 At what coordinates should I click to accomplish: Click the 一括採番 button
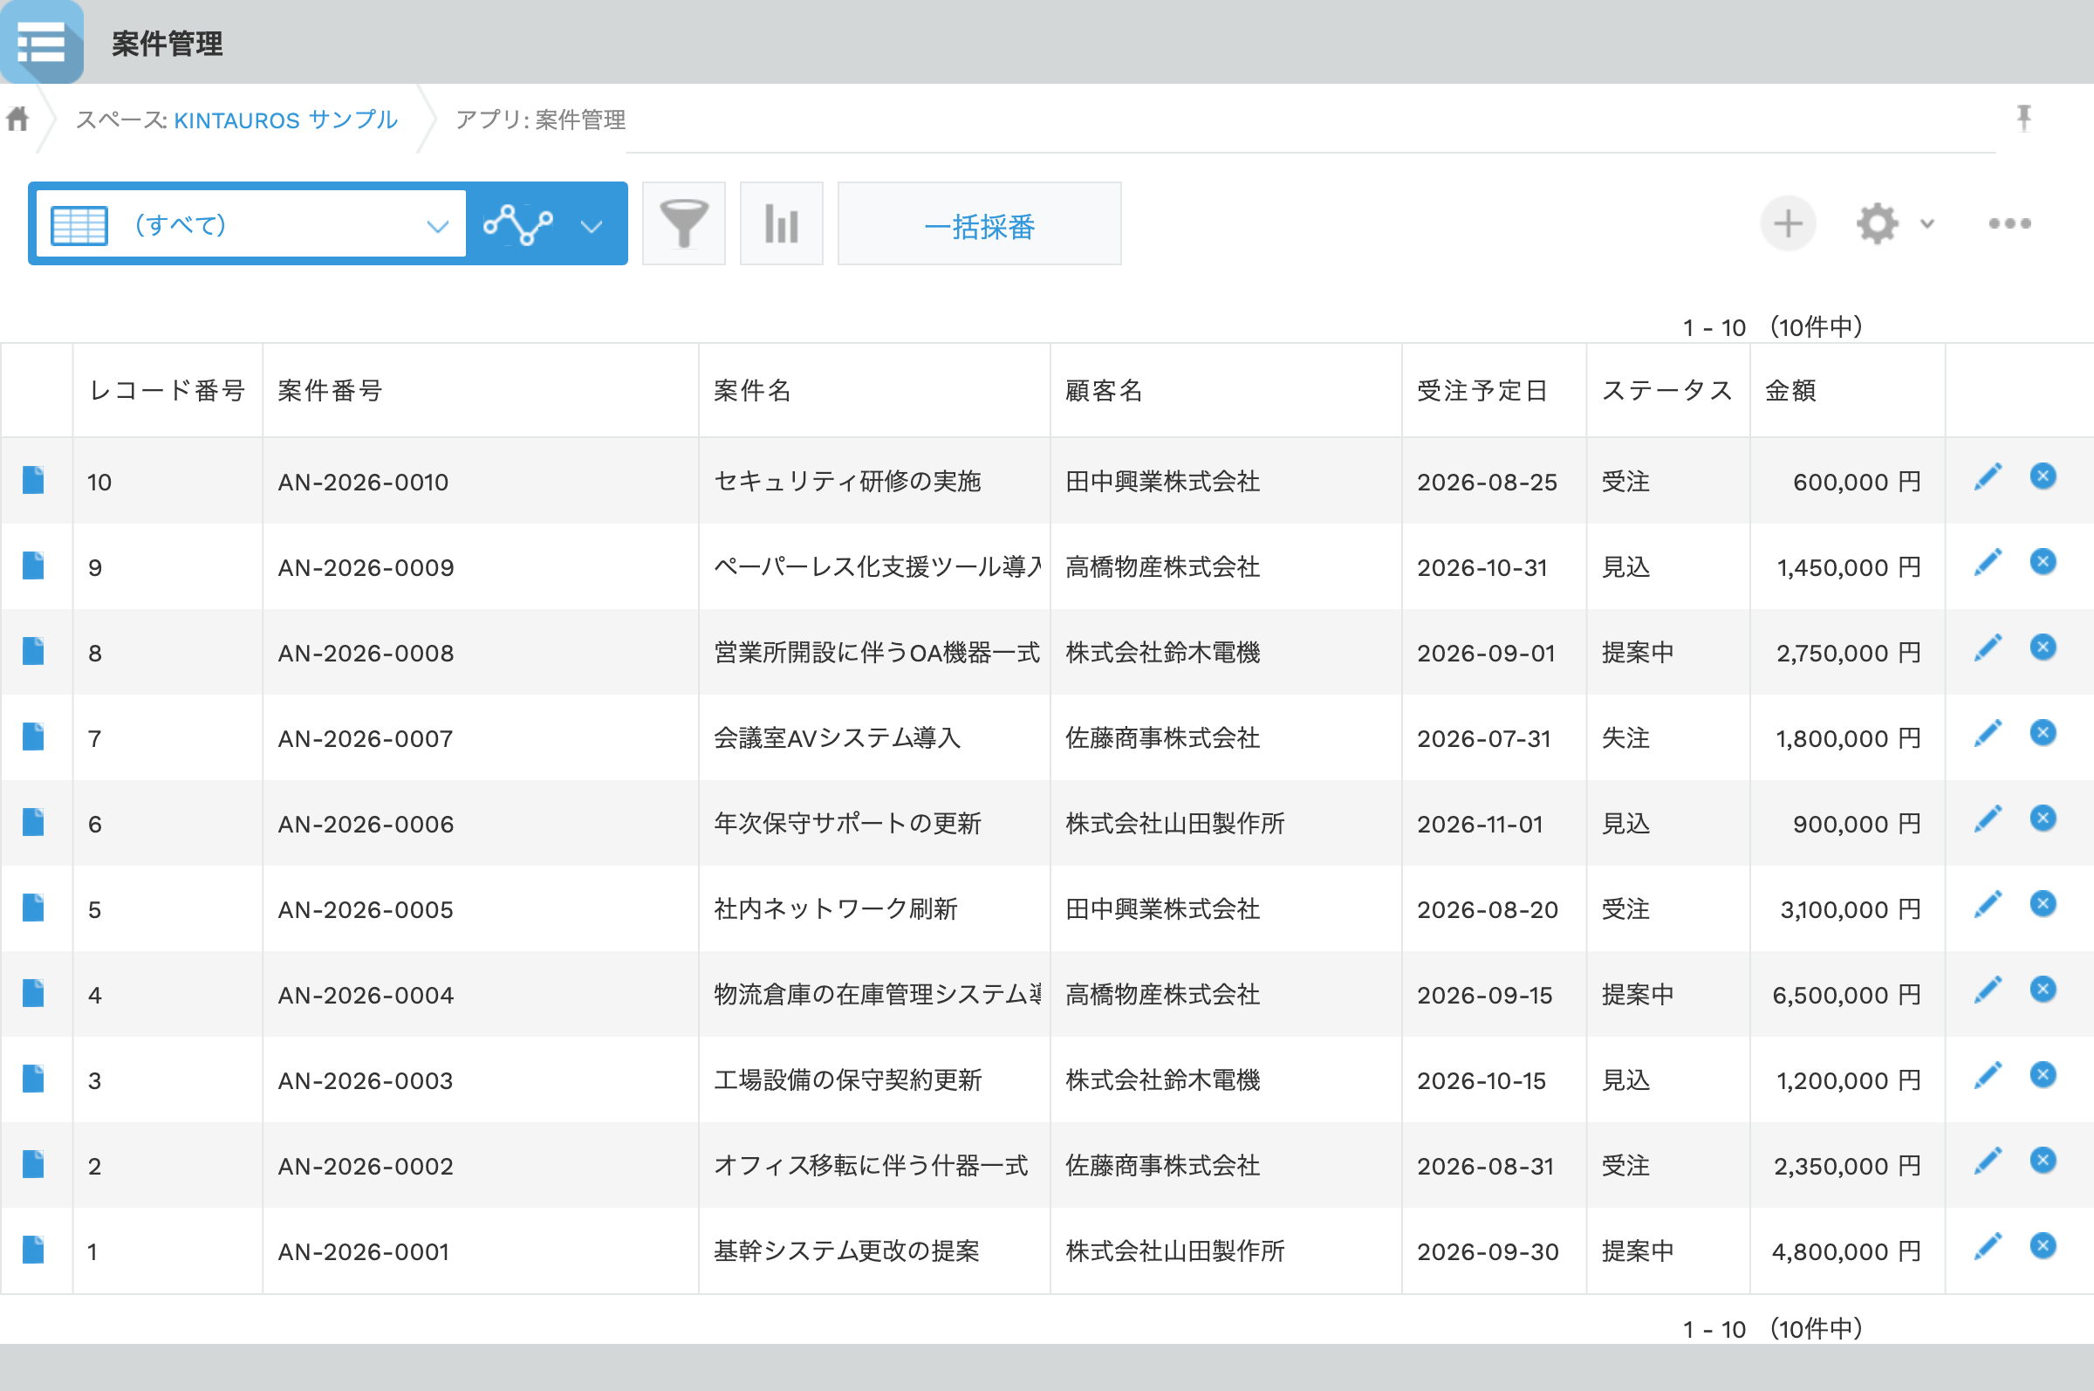pyautogui.click(x=979, y=224)
